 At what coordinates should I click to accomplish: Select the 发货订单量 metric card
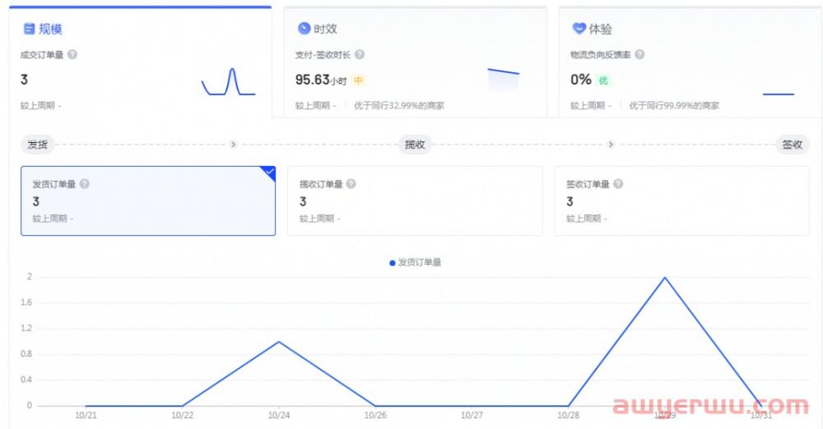[148, 201]
